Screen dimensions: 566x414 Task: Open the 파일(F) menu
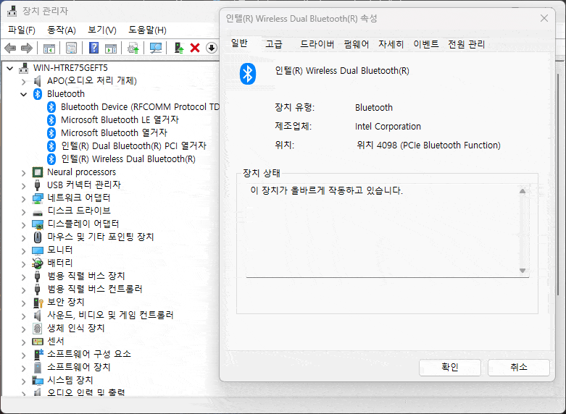point(22,30)
